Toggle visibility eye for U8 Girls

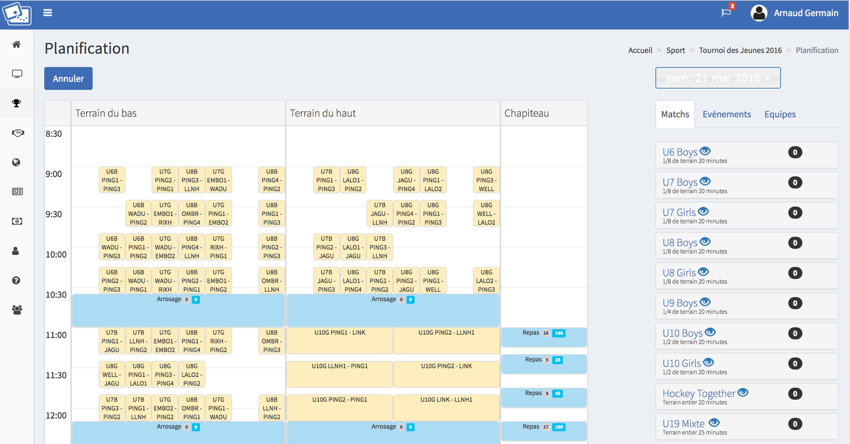703,272
